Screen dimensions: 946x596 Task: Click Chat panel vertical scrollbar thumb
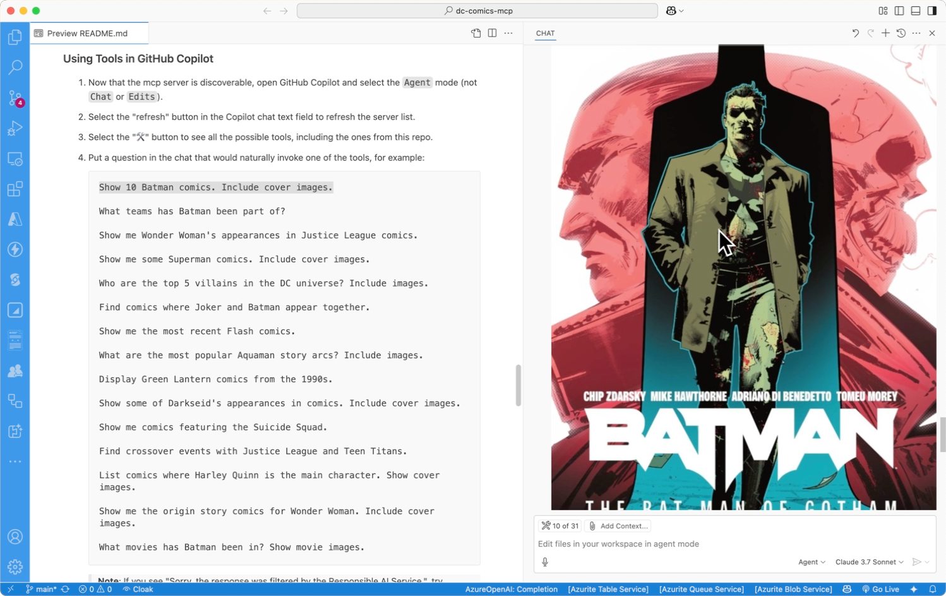click(x=942, y=435)
